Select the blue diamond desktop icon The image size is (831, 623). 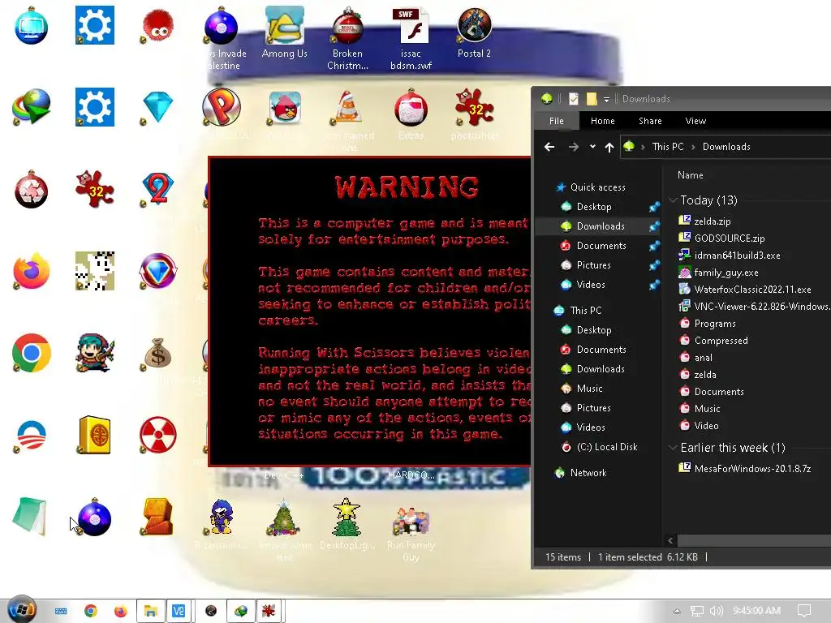(x=158, y=107)
